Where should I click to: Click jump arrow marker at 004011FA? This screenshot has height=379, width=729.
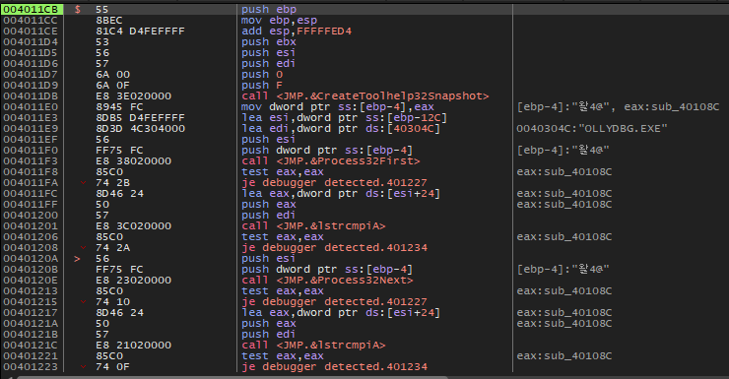pyautogui.click(x=83, y=183)
